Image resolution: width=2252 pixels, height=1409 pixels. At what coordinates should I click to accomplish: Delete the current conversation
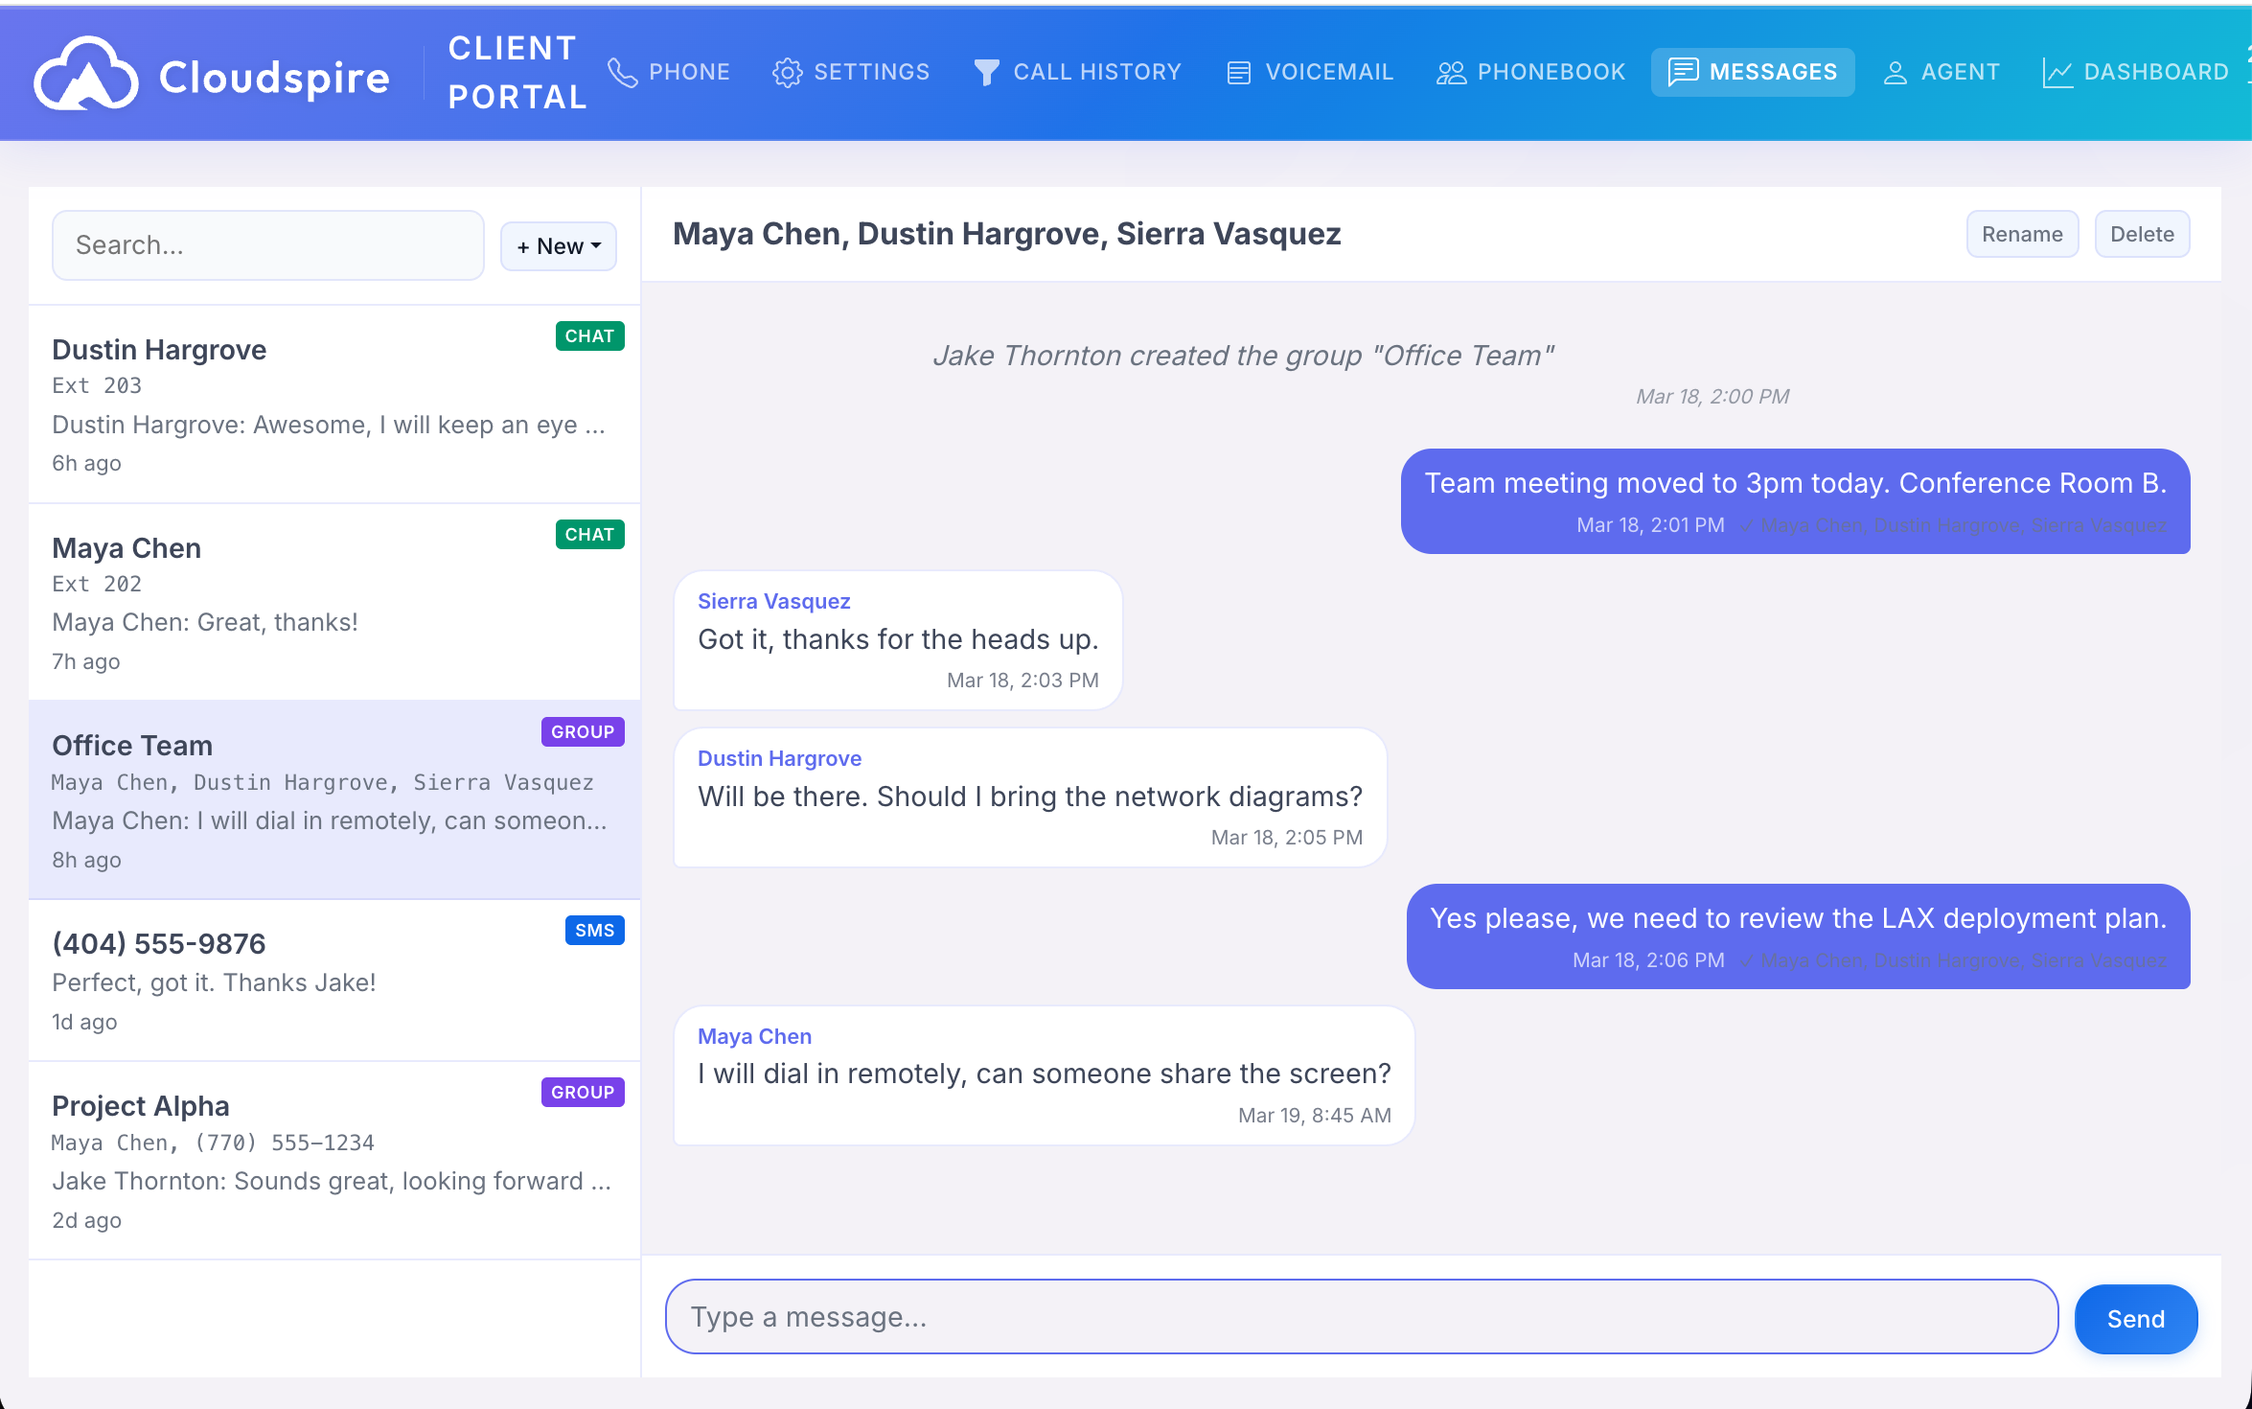pos(2141,234)
